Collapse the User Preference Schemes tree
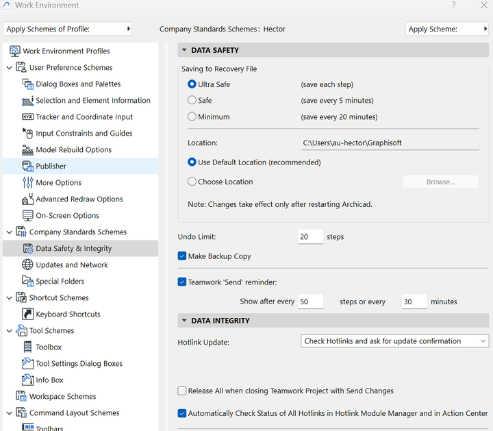 (9, 68)
